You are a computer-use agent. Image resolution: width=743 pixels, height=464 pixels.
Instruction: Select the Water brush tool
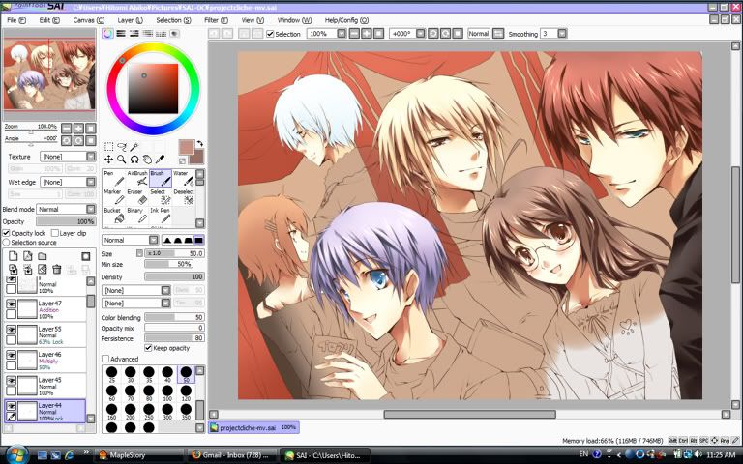(184, 178)
